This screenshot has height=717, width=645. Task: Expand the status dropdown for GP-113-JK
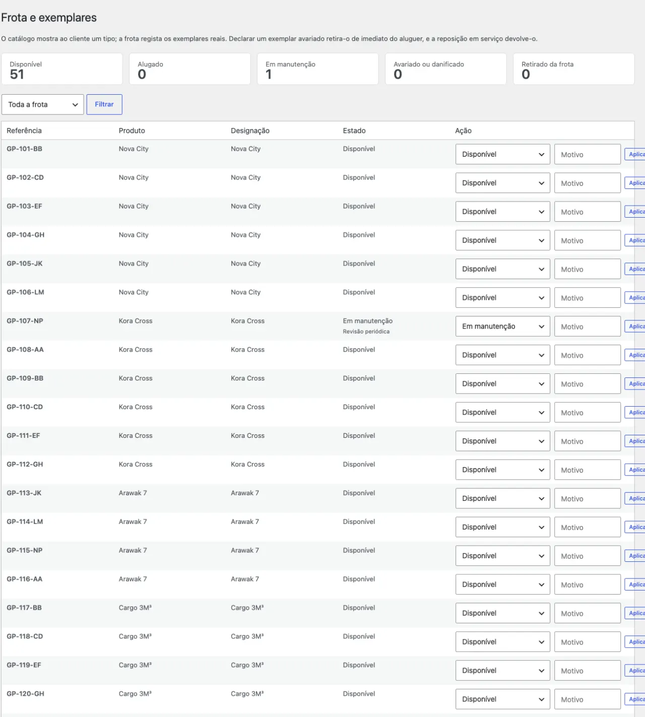coord(502,498)
